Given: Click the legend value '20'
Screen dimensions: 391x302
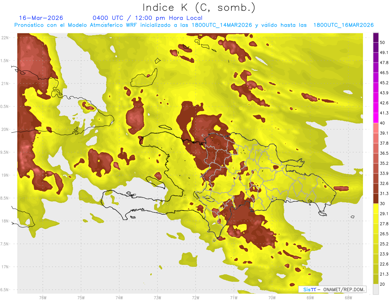Looking at the screenshot, I should point(383,284).
